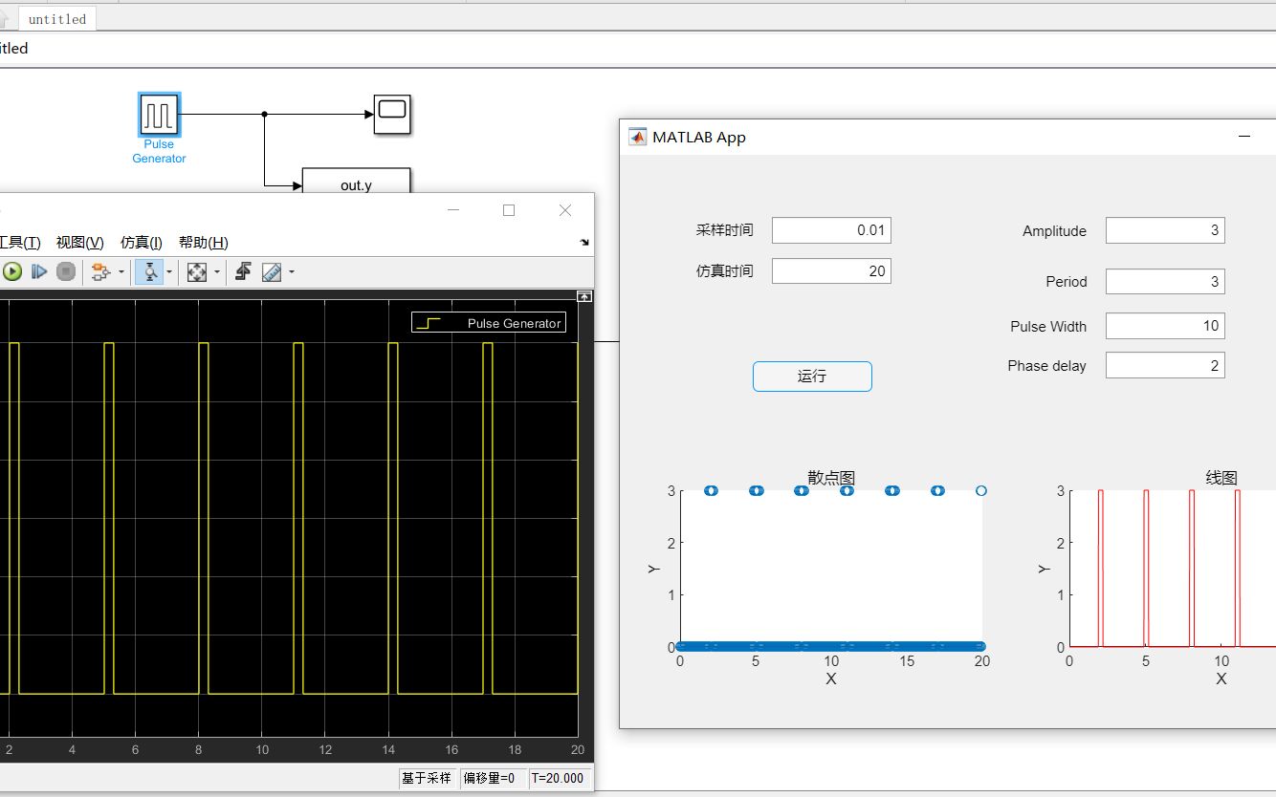Click the Stop simulation icon in scope toolbar
This screenshot has height=797, width=1276.
click(66, 271)
